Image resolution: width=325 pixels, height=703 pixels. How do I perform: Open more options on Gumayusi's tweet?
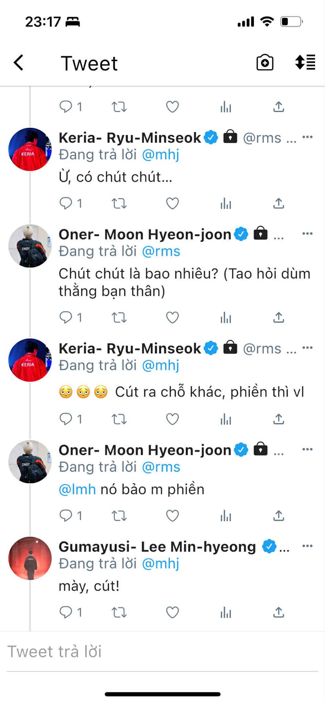(307, 546)
